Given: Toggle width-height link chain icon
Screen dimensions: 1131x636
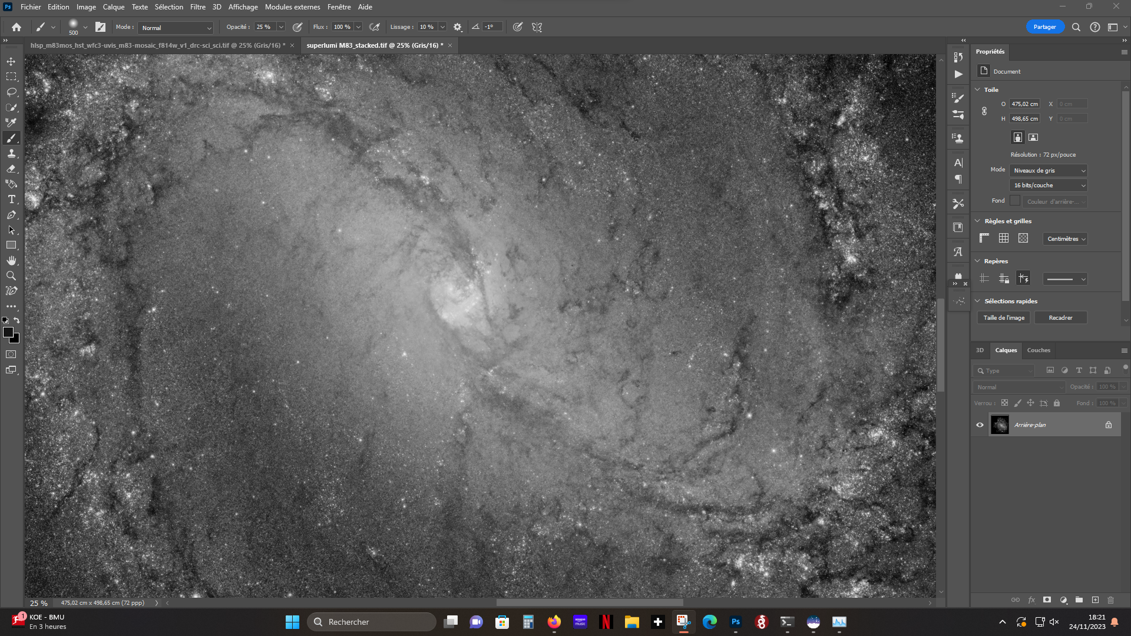Looking at the screenshot, I should point(984,111).
